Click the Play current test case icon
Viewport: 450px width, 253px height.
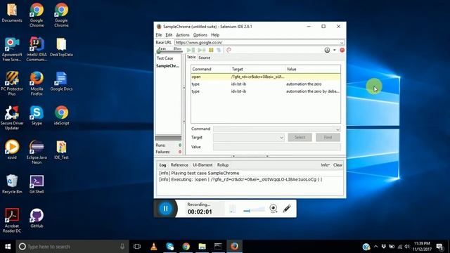click(202, 50)
